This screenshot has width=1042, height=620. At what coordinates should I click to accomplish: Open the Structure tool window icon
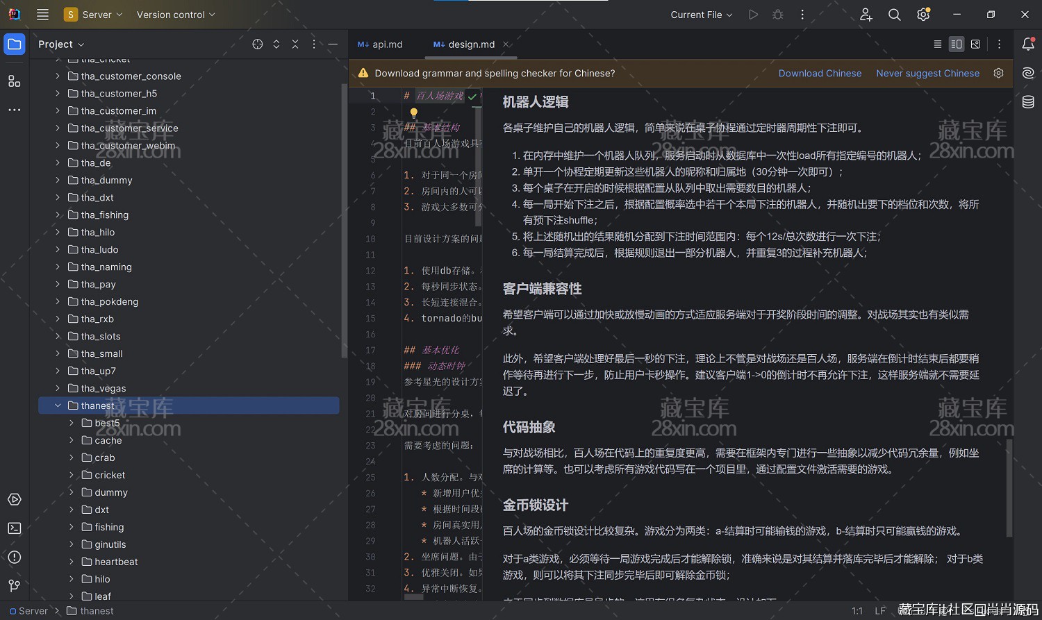point(15,81)
